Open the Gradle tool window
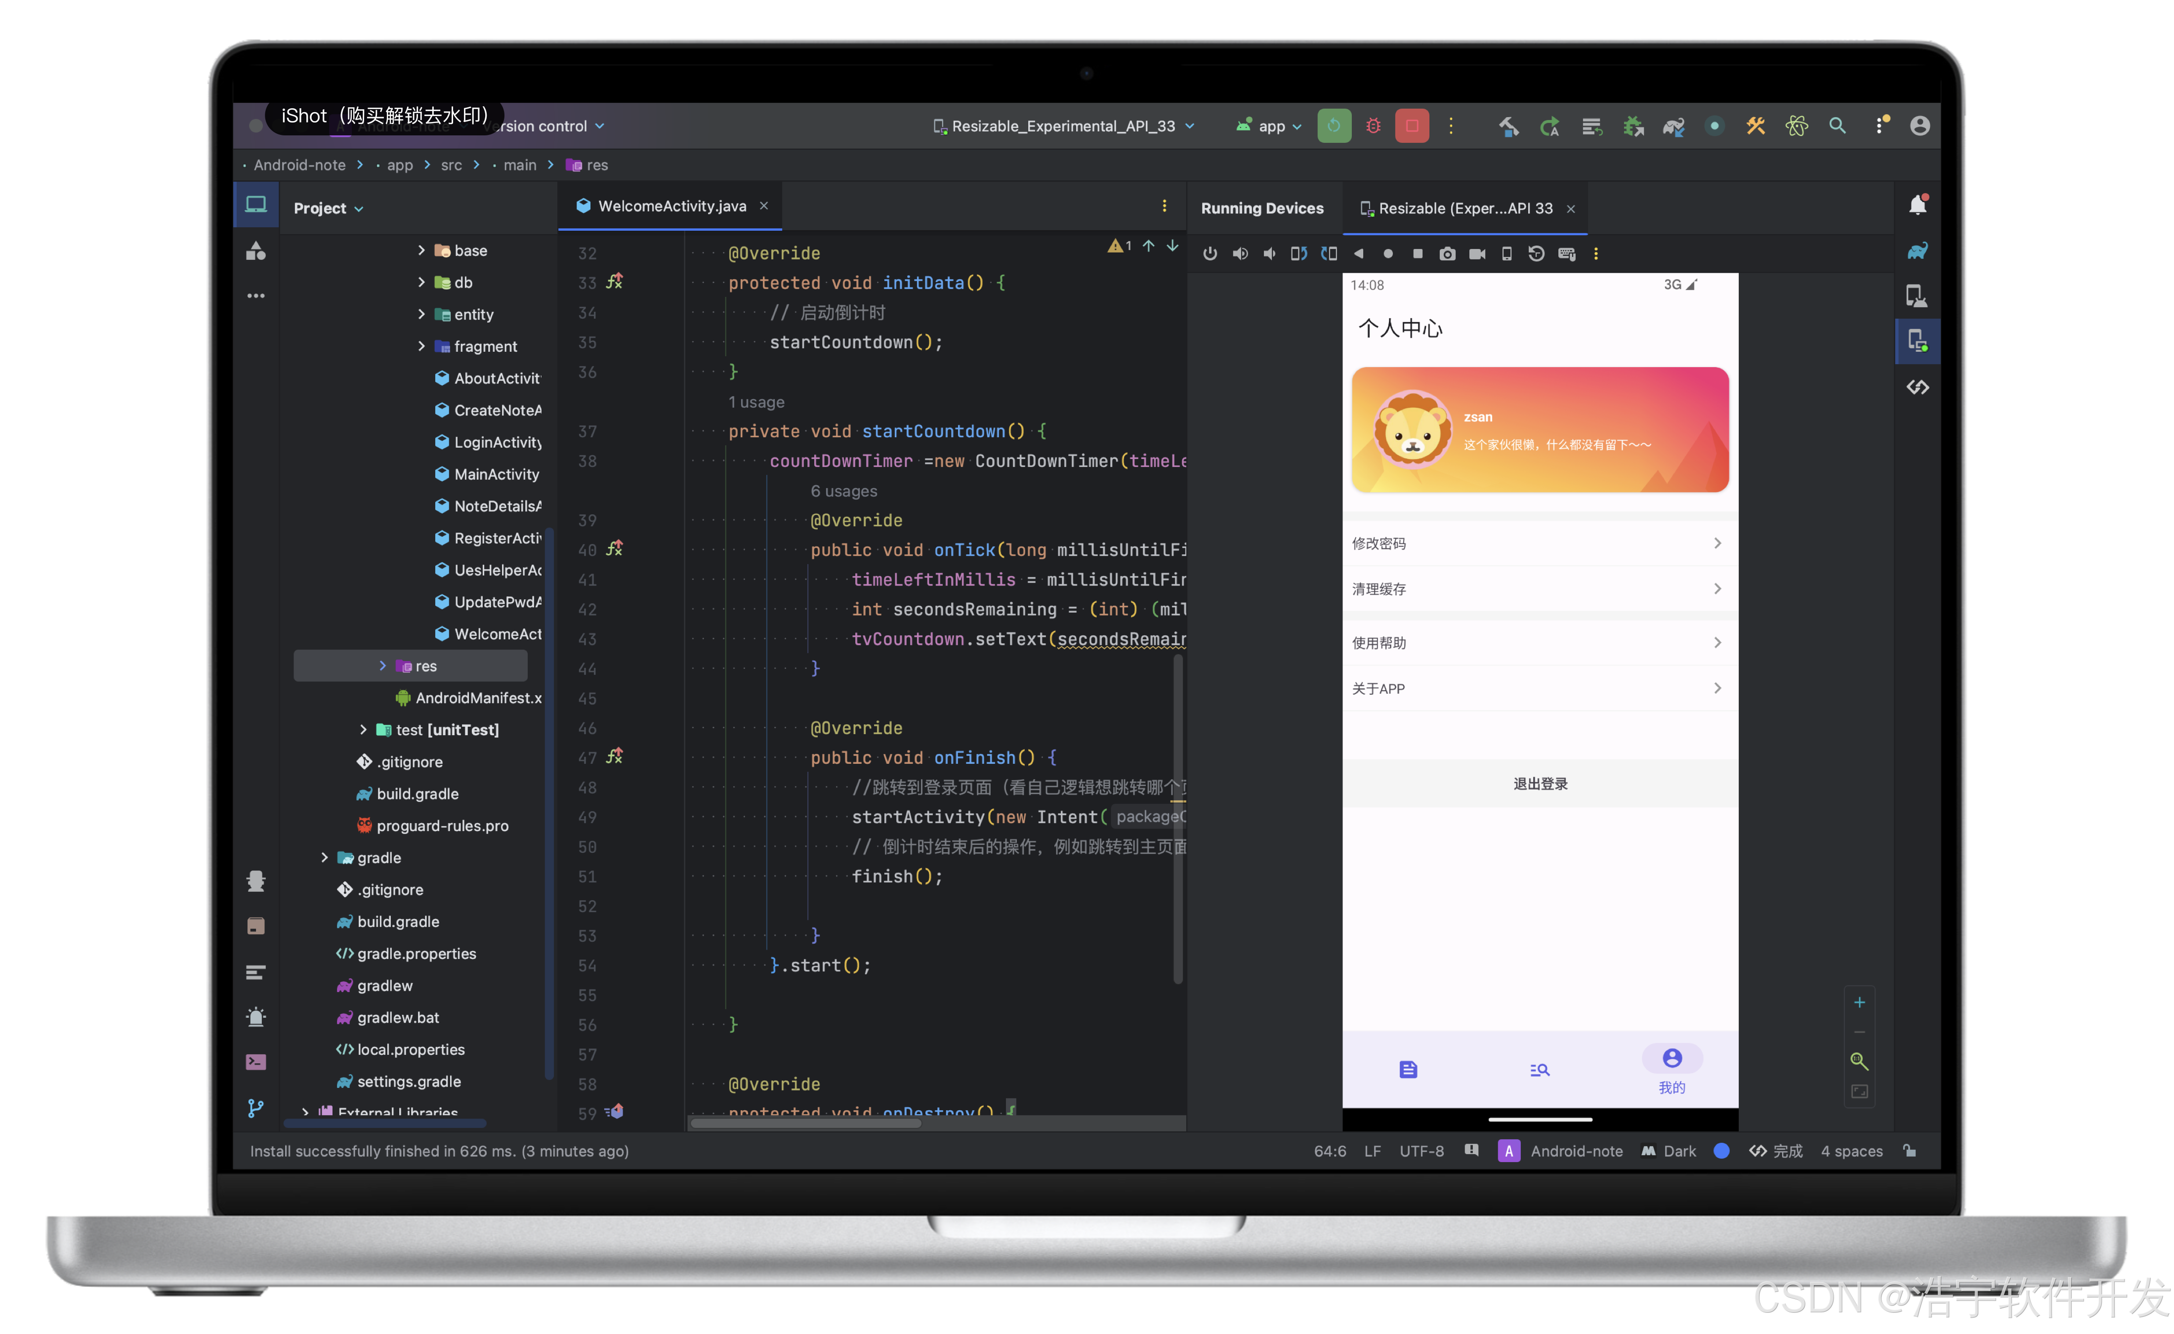The image size is (2174, 1334). 1918,251
